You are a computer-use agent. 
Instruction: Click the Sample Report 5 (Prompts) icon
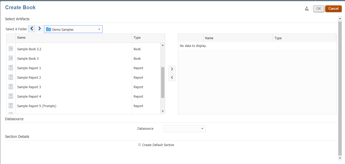tap(11, 106)
